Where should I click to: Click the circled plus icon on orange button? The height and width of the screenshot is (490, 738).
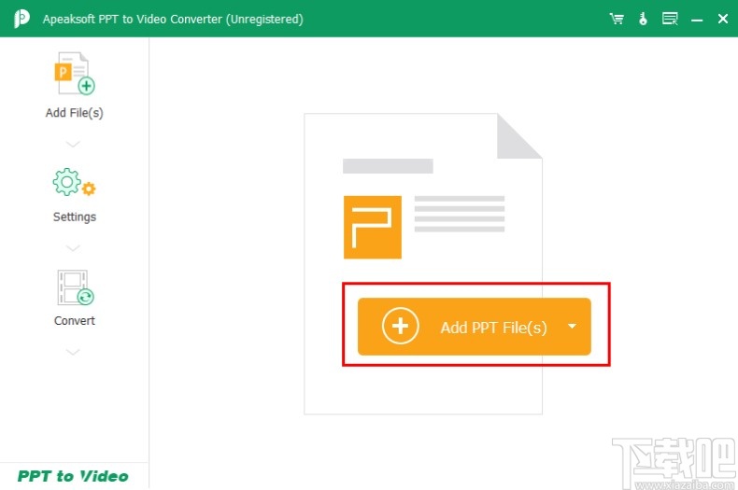400,326
